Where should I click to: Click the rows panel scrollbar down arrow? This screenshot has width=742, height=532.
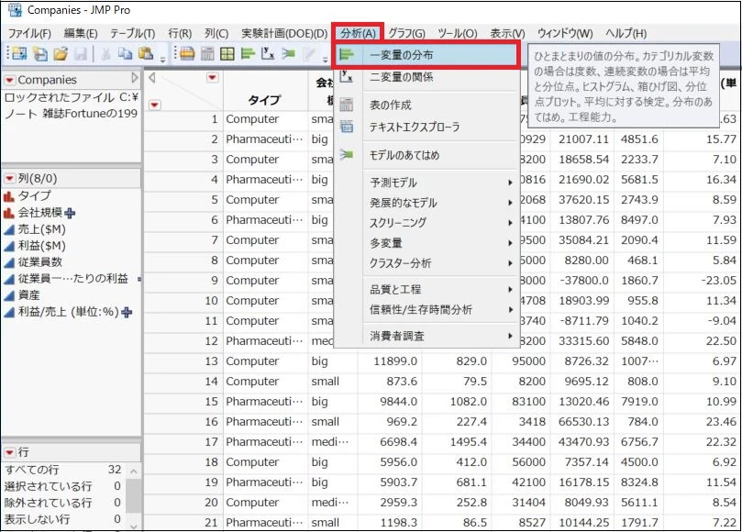134,526
